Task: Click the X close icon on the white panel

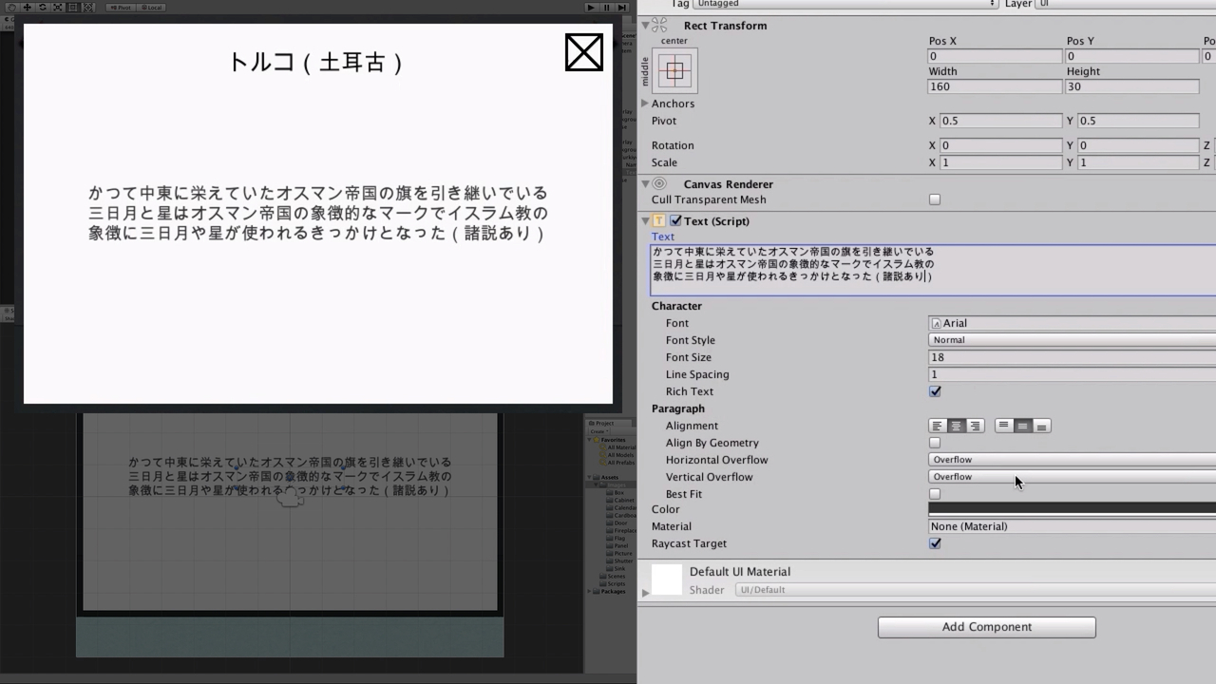Action: pos(584,52)
